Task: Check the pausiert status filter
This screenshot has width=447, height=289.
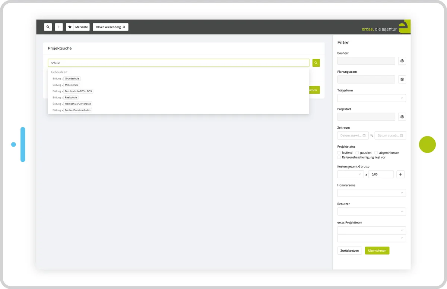Action: 356,153
